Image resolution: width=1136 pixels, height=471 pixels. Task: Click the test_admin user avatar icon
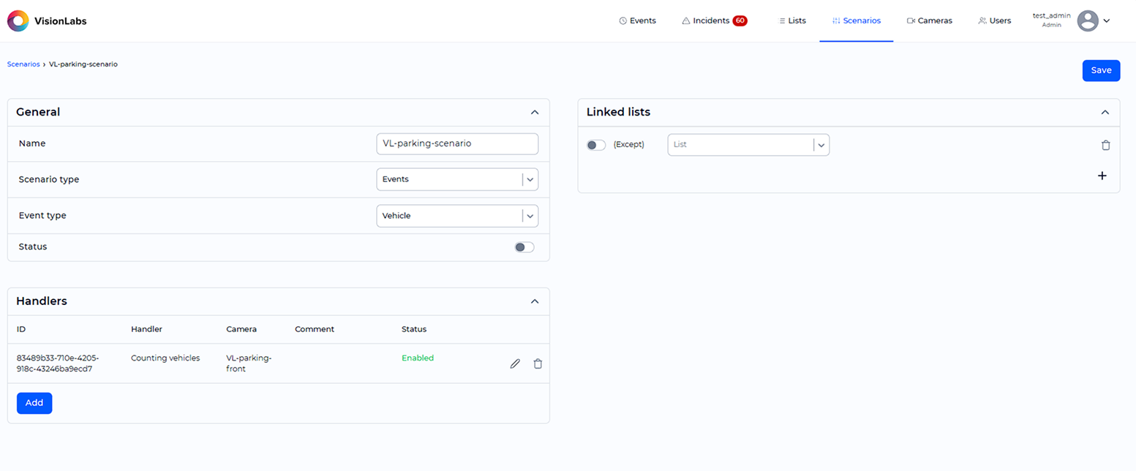pyautogui.click(x=1088, y=21)
